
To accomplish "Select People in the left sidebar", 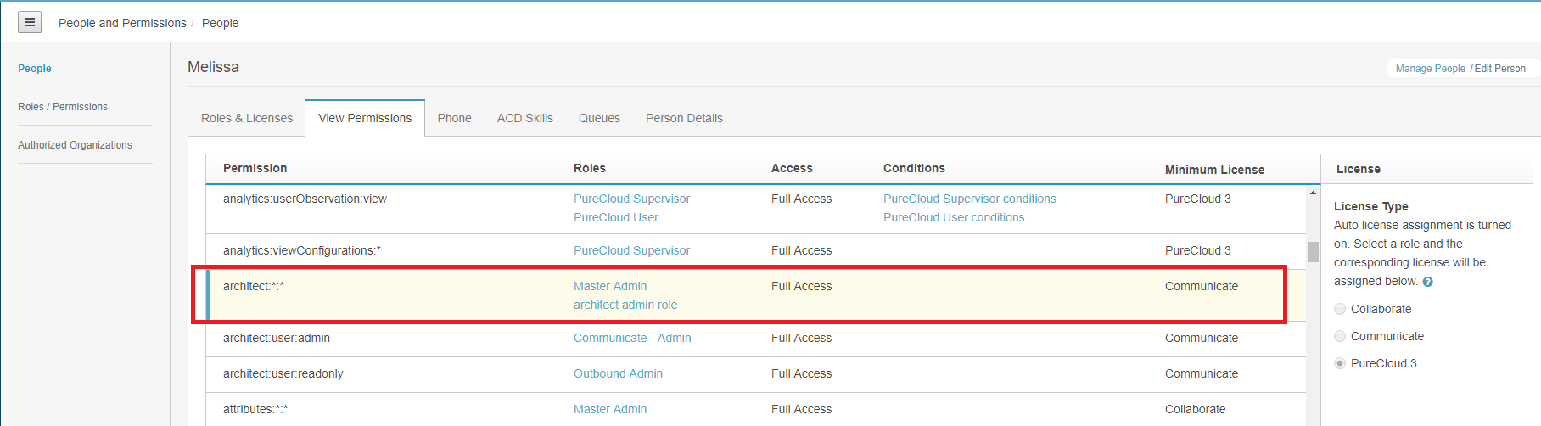I will [x=35, y=69].
